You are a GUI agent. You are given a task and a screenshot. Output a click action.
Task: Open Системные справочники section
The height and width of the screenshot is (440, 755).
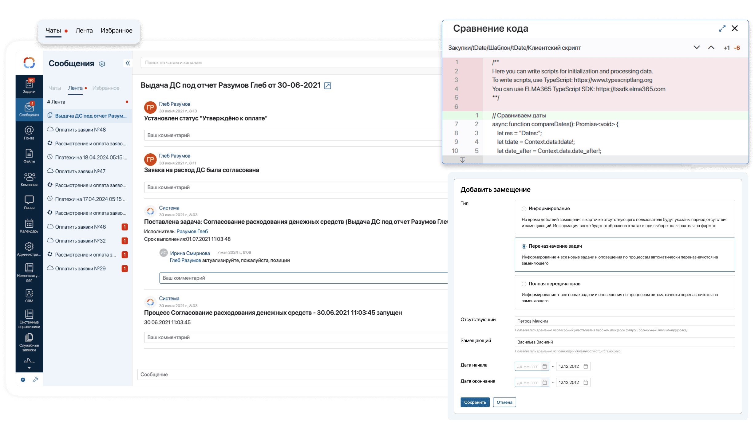click(29, 319)
